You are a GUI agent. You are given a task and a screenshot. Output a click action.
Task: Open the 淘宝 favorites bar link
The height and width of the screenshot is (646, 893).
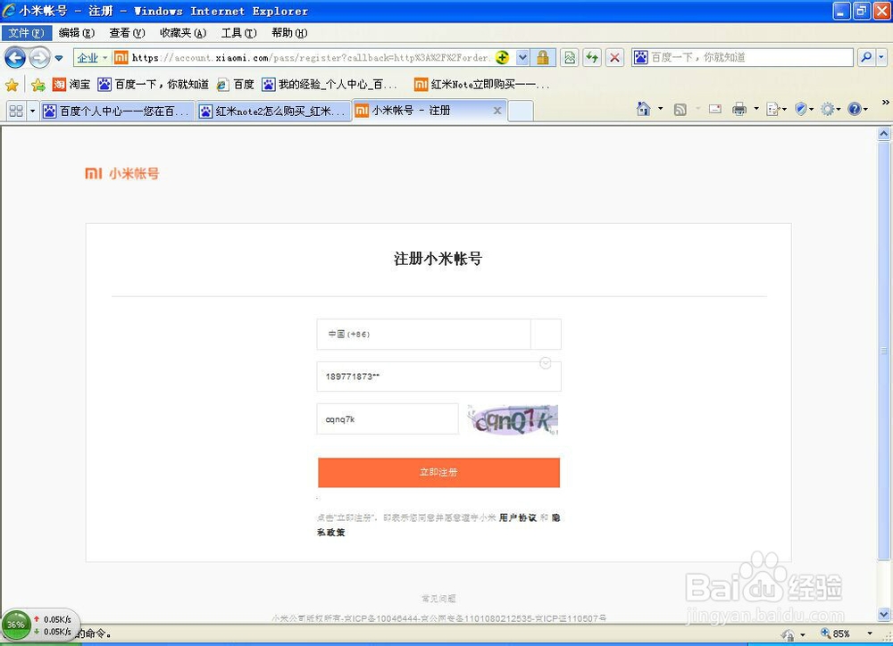(71, 85)
